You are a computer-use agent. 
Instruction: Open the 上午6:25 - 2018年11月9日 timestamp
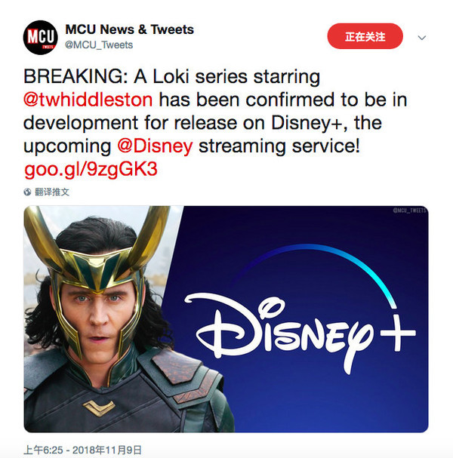[82, 450]
